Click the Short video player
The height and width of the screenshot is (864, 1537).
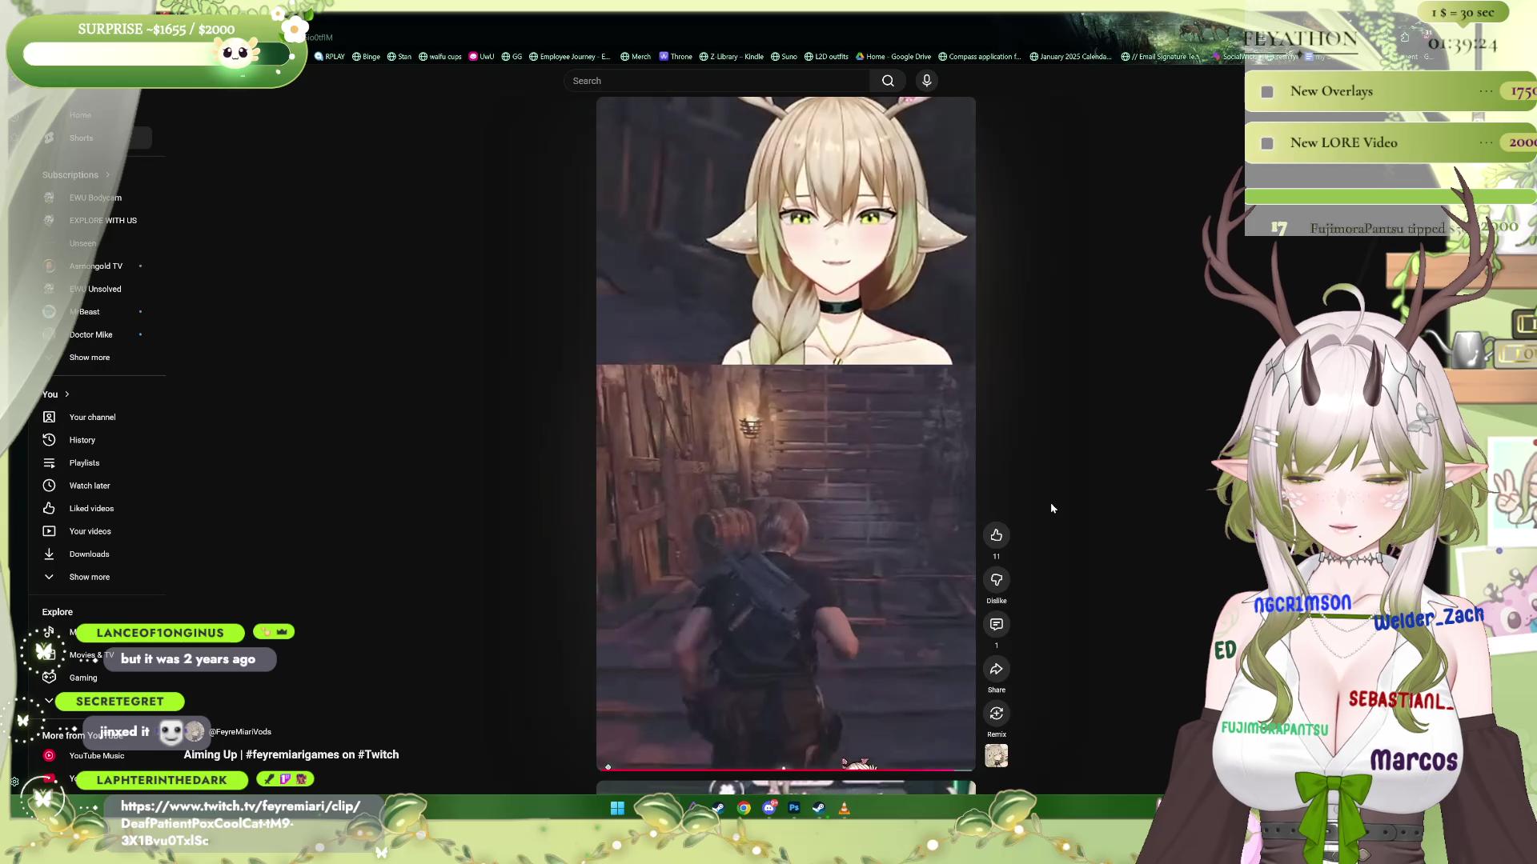pyautogui.click(x=785, y=433)
